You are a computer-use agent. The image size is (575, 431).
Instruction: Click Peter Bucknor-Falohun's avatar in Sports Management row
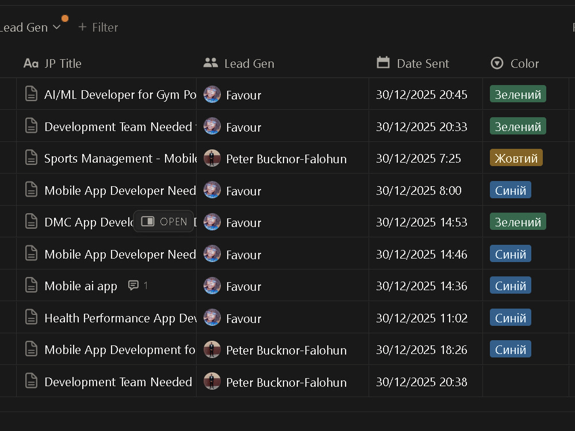click(212, 159)
